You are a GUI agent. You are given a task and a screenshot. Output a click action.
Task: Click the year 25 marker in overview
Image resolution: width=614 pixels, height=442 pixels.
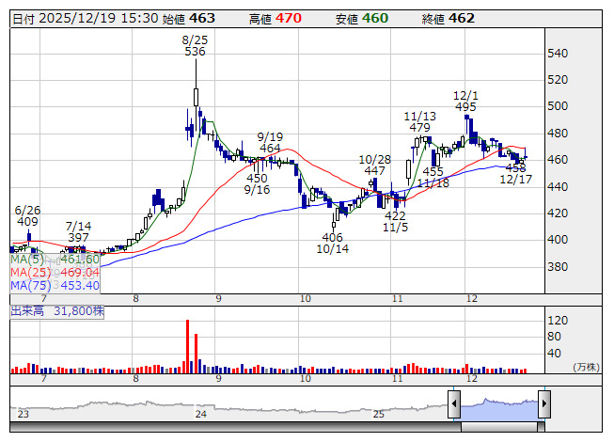(378, 414)
